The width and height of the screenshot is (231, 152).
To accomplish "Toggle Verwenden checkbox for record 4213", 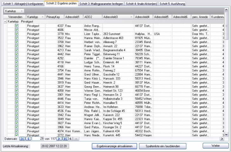I will pos(16,50).
